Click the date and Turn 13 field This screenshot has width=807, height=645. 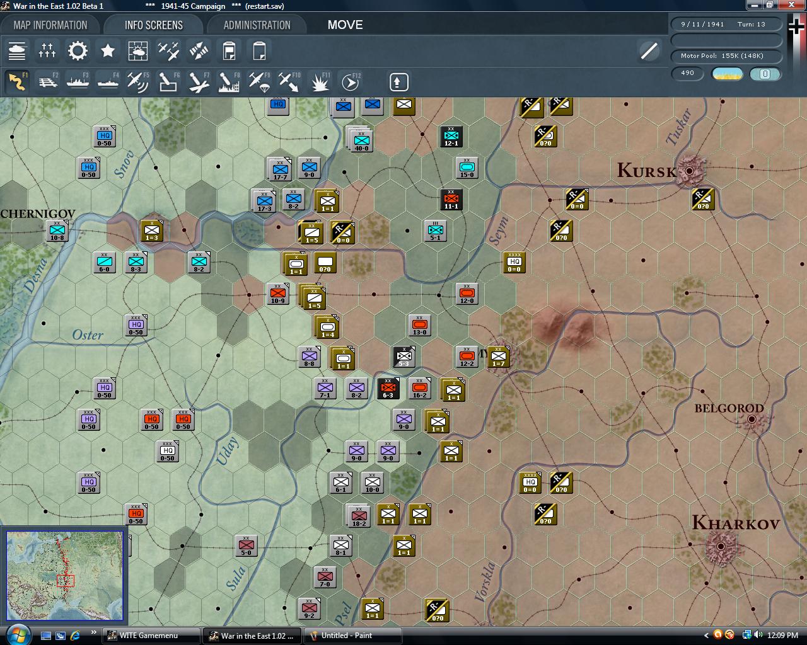click(x=726, y=24)
